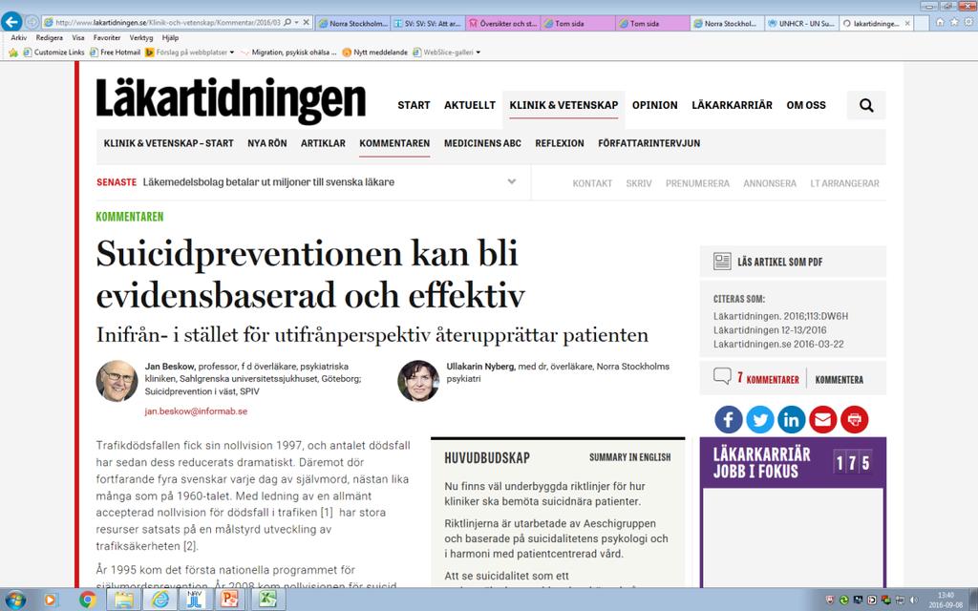Select the Internet Explorer taskbar icon
Viewport: 978px width, 611px height.
[x=159, y=600]
